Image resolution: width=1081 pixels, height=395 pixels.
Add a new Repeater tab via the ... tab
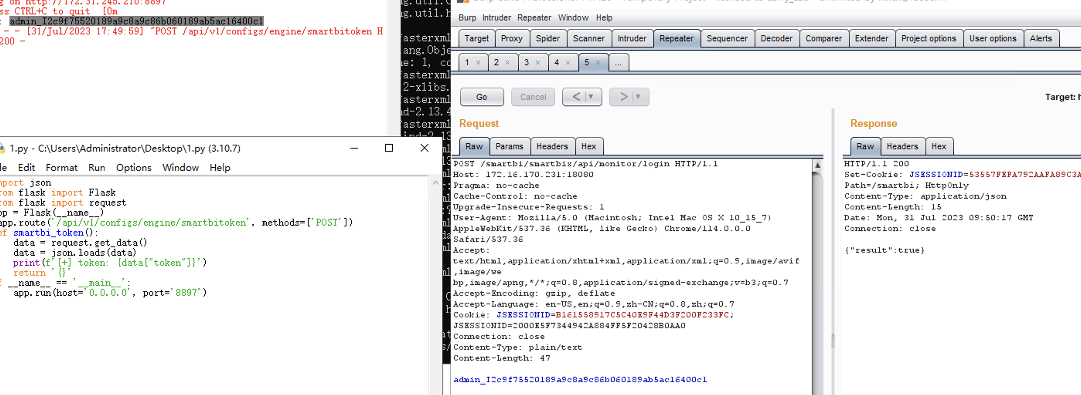618,62
